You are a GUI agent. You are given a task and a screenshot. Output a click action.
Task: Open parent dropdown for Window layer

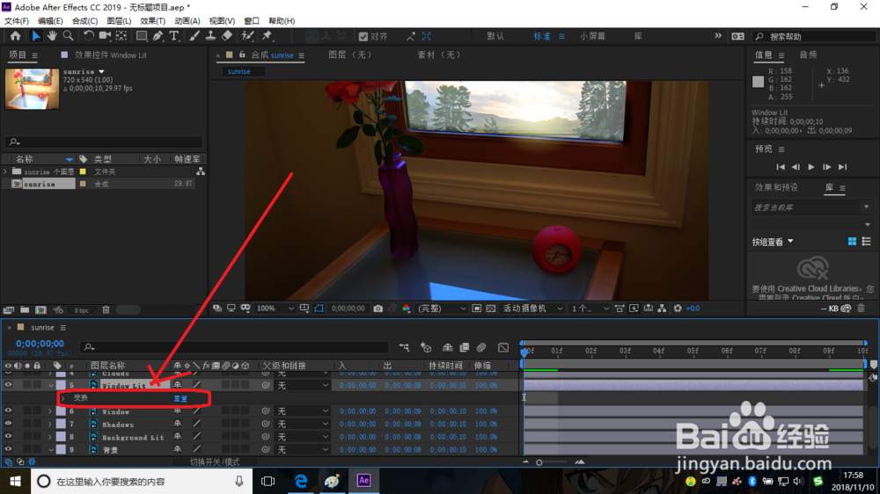(x=301, y=411)
